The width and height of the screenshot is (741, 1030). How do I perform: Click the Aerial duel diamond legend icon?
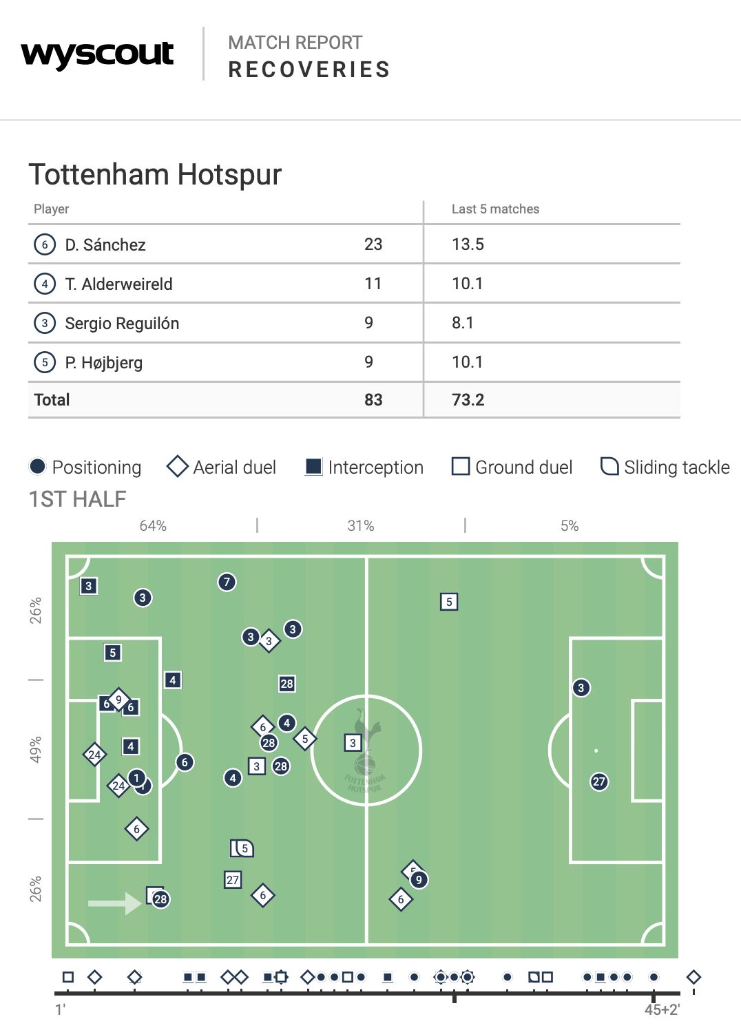point(178,466)
